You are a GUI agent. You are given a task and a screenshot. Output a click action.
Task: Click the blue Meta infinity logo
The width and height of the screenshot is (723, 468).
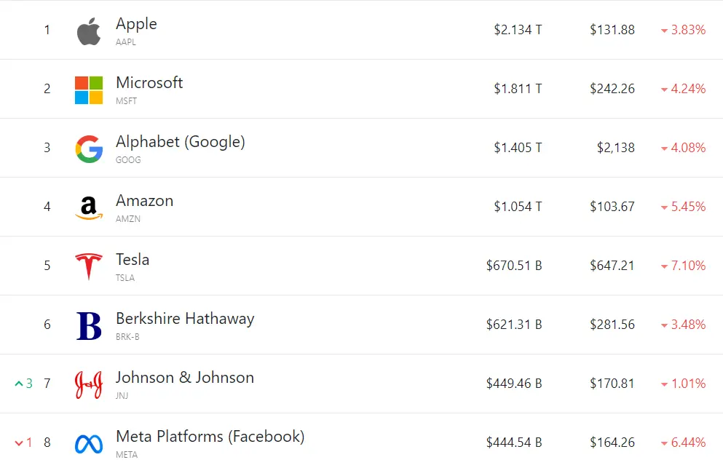pos(89,444)
